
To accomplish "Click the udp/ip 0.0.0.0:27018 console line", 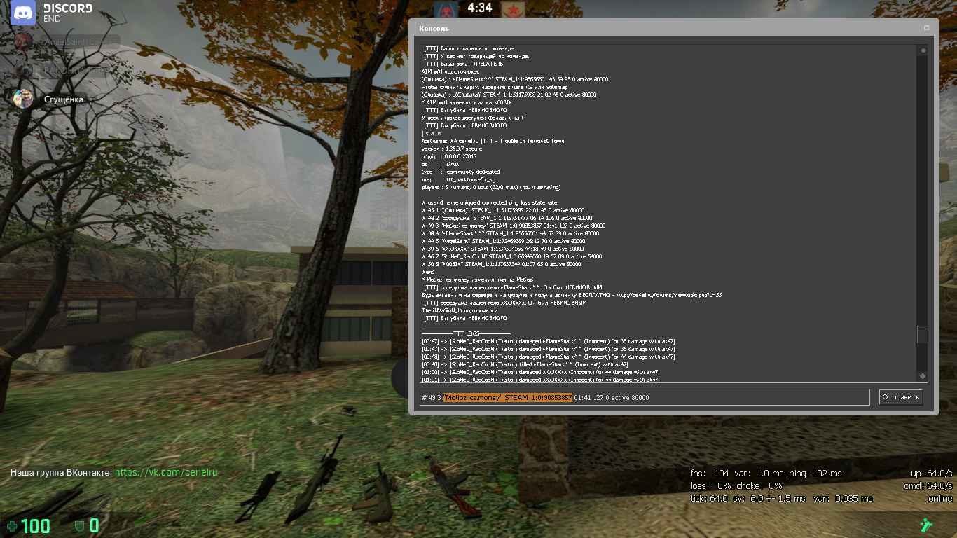I will coord(449,156).
